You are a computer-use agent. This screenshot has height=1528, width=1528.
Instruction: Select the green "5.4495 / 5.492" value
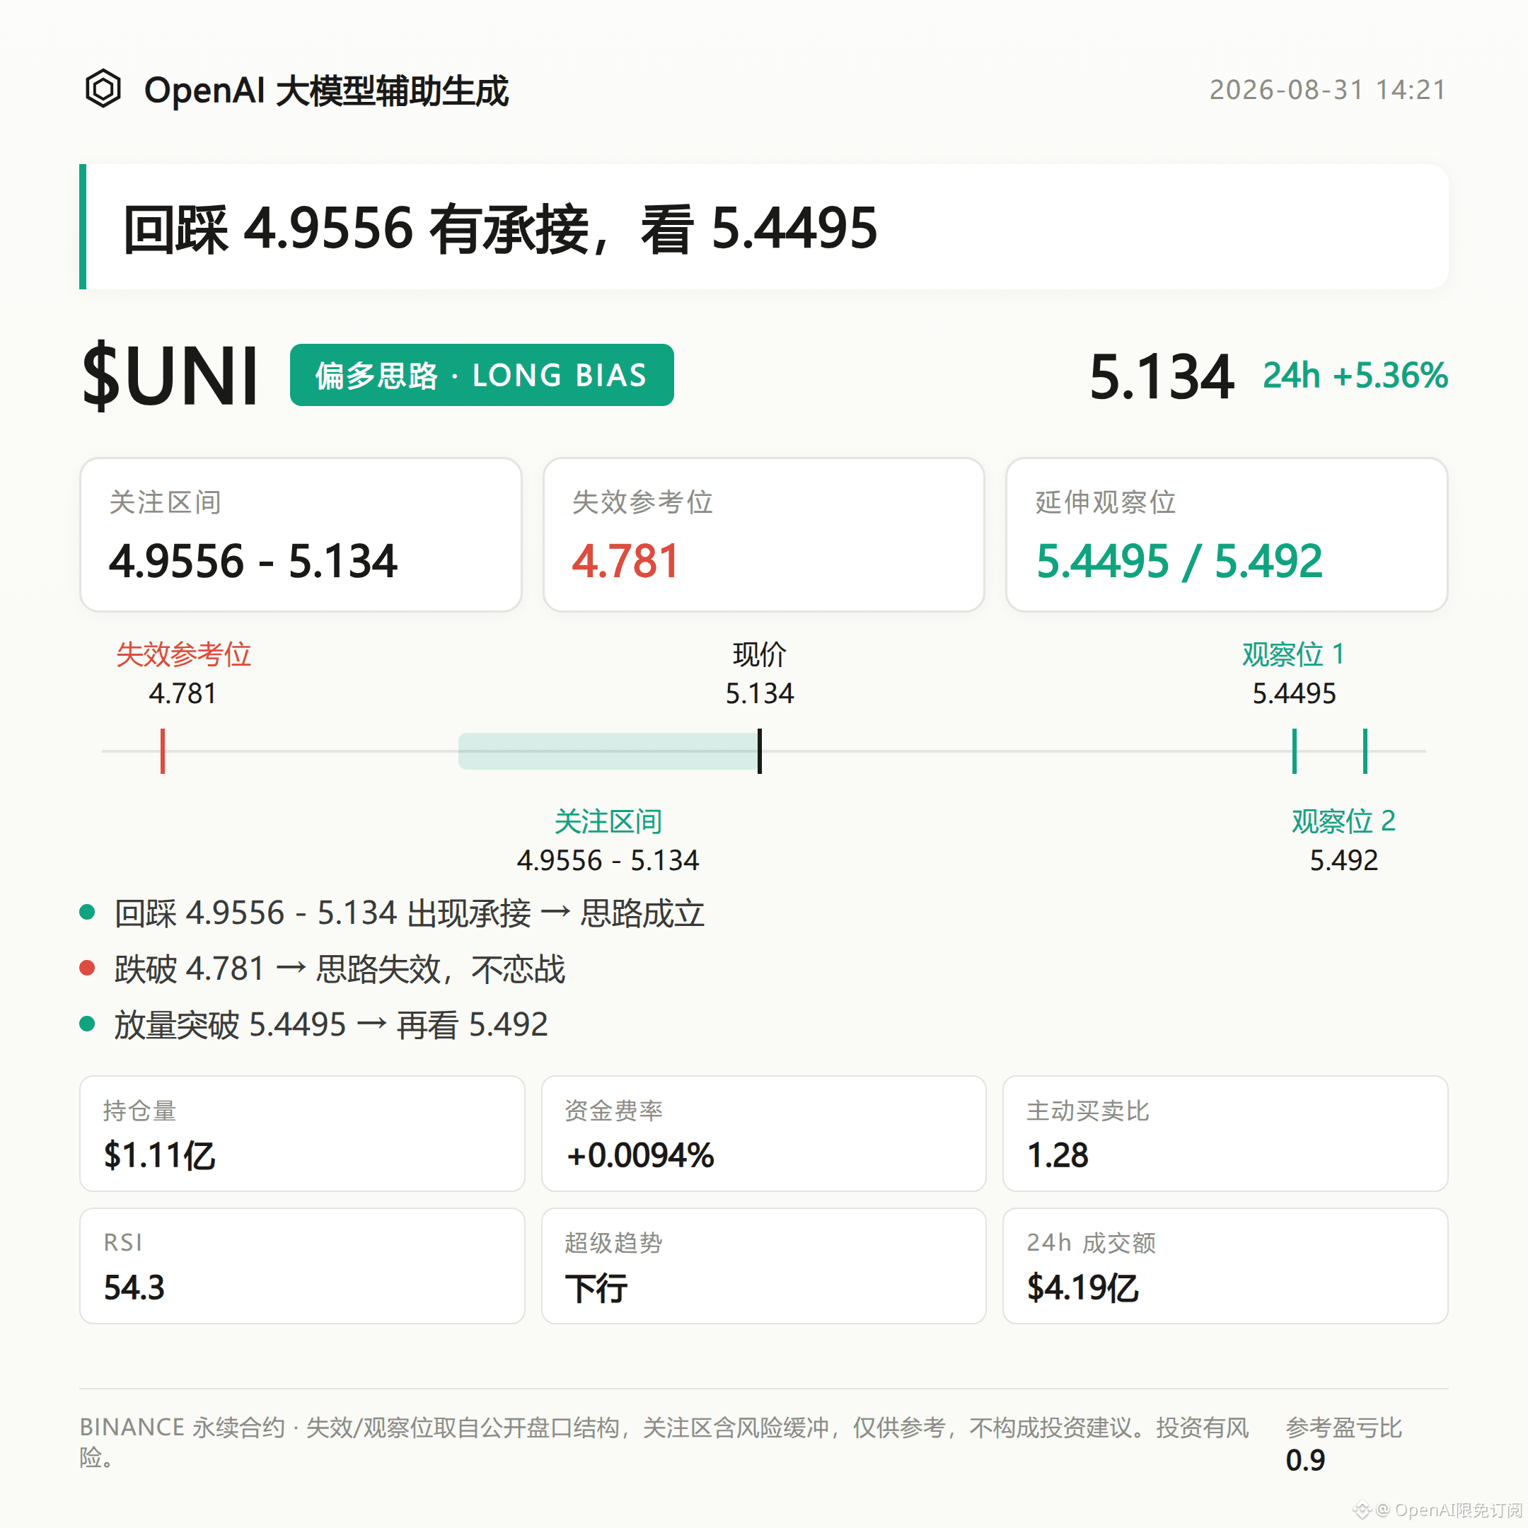click(1179, 561)
